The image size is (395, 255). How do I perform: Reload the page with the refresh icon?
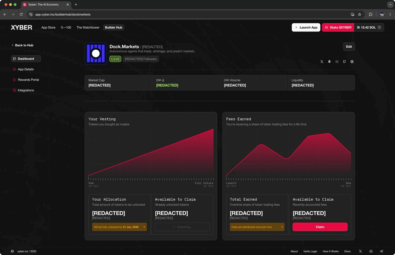pyautogui.click(x=21, y=14)
